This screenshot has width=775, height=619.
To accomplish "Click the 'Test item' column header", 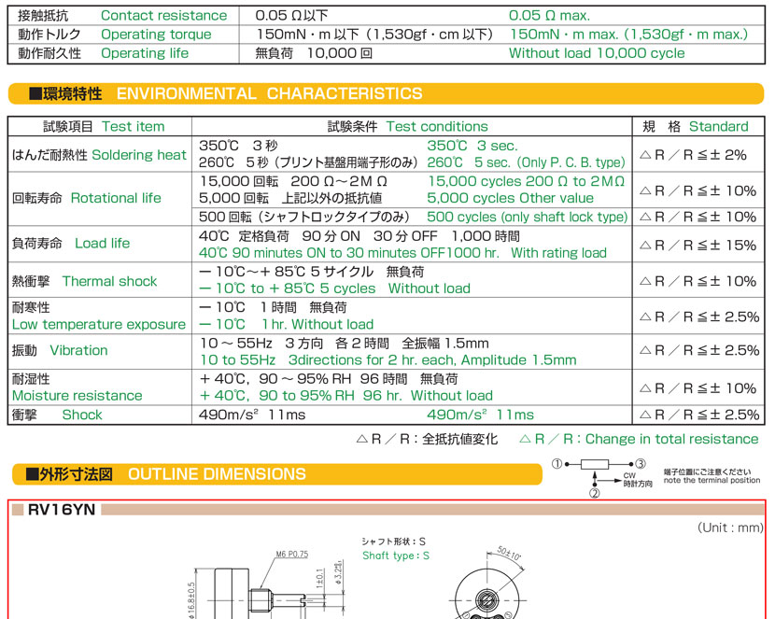I will pos(134,126).
